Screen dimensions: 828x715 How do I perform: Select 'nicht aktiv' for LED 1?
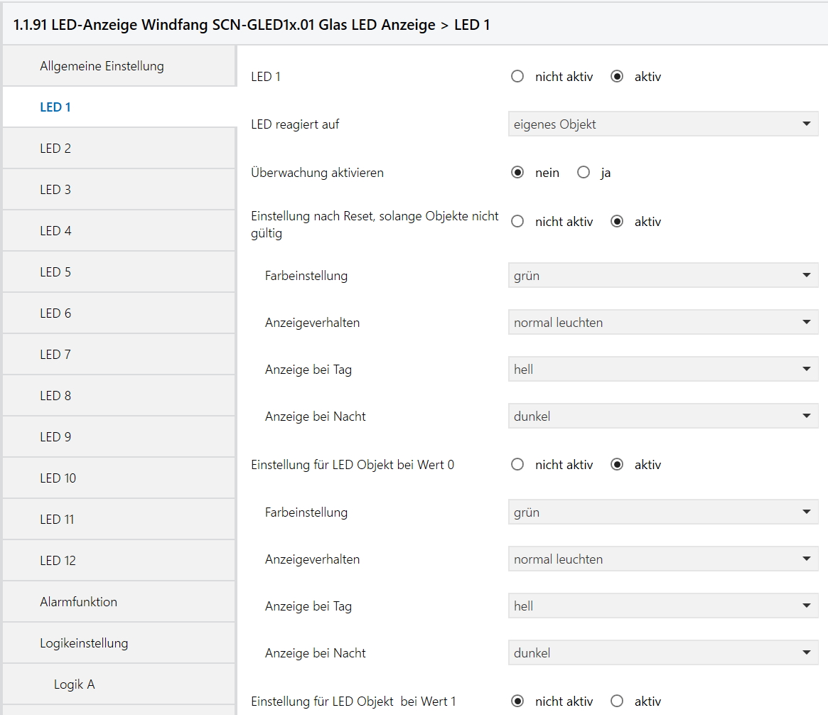click(517, 77)
